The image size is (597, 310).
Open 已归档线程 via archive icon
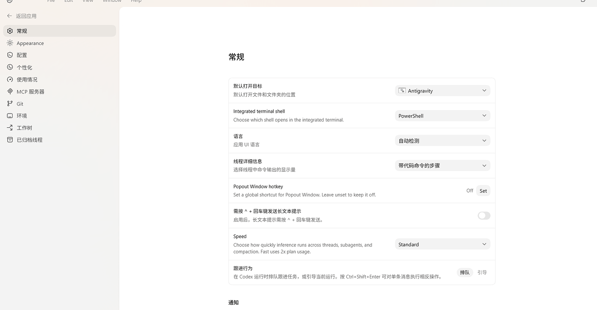(10, 140)
